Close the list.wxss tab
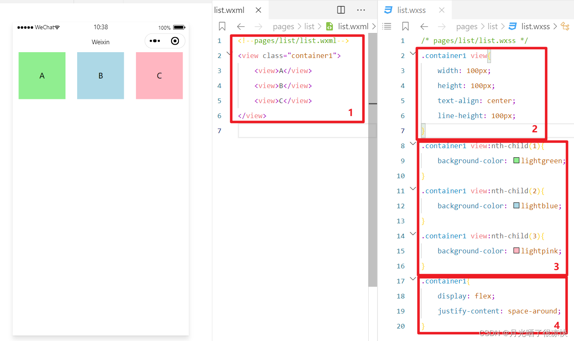574x341 pixels. [x=442, y=10]
